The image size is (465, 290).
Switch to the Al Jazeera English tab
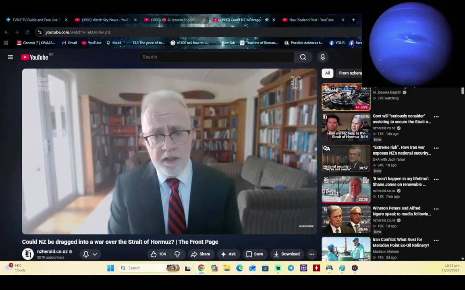click(x=174, y=20)
